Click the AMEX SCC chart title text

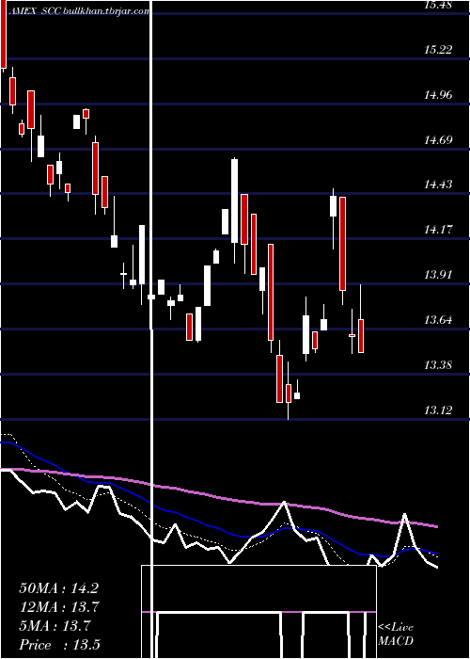79,11
